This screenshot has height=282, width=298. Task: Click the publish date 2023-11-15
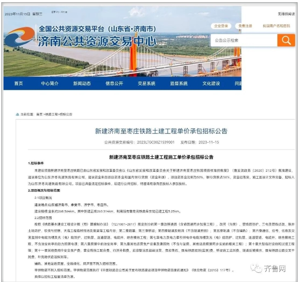point(209,142)
